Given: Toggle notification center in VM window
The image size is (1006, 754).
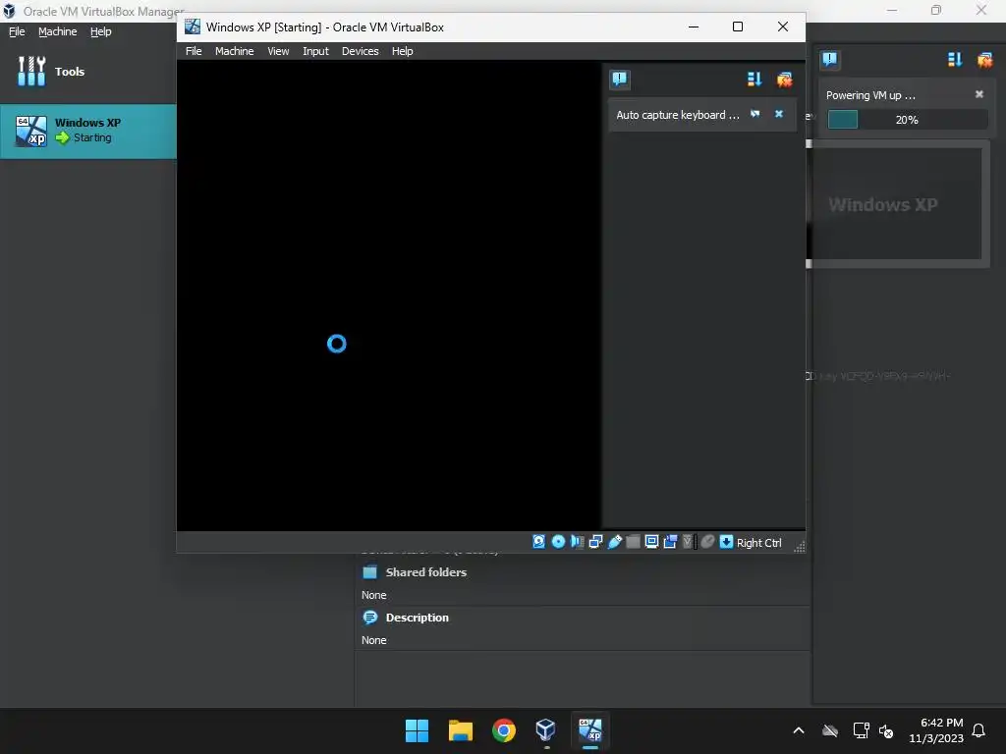Looking at the screenshot, I should coord(619,79).
